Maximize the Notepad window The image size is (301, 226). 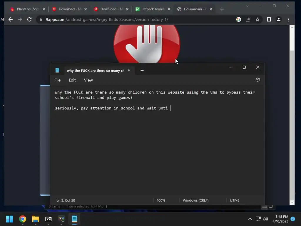(244, 67)
